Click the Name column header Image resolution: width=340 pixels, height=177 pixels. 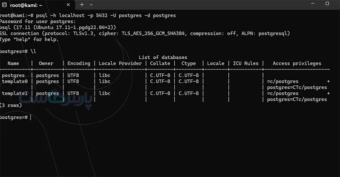13,64
